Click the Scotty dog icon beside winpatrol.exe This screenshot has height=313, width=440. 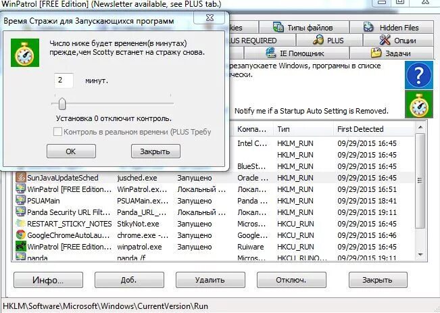pyautogui.click(x=20, y=247)
